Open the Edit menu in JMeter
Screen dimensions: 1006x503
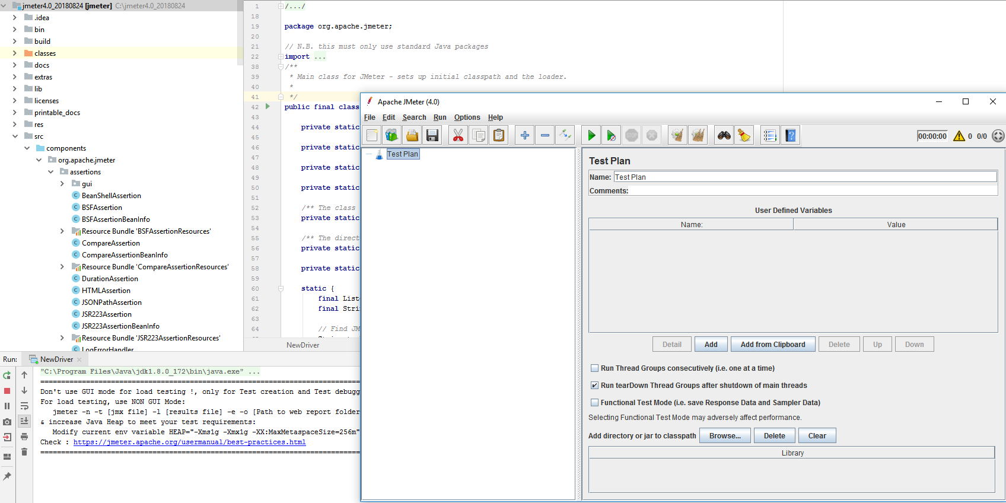[x=389, y=117]
